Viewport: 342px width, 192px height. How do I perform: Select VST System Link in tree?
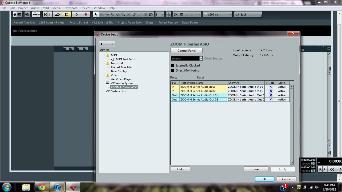pyautogui.click(x=116, y=91)
